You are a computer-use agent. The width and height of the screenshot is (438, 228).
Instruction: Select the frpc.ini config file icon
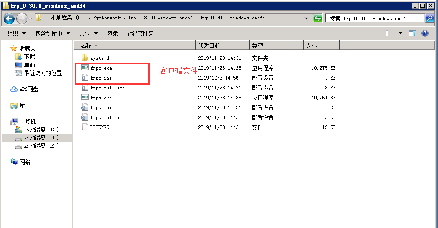(85, 78)
